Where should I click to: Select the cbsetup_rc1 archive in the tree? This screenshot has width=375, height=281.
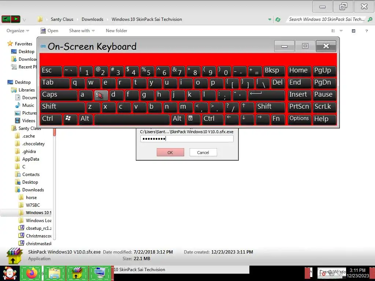pos(38,228)
